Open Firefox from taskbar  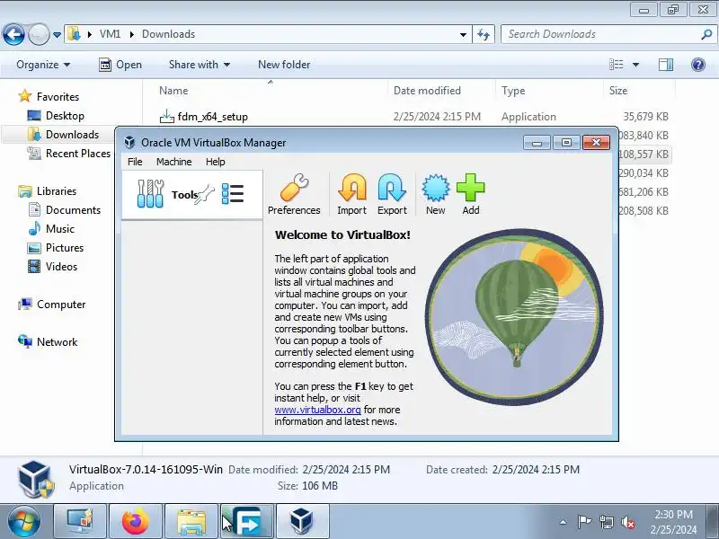click(x=136, y=522)
